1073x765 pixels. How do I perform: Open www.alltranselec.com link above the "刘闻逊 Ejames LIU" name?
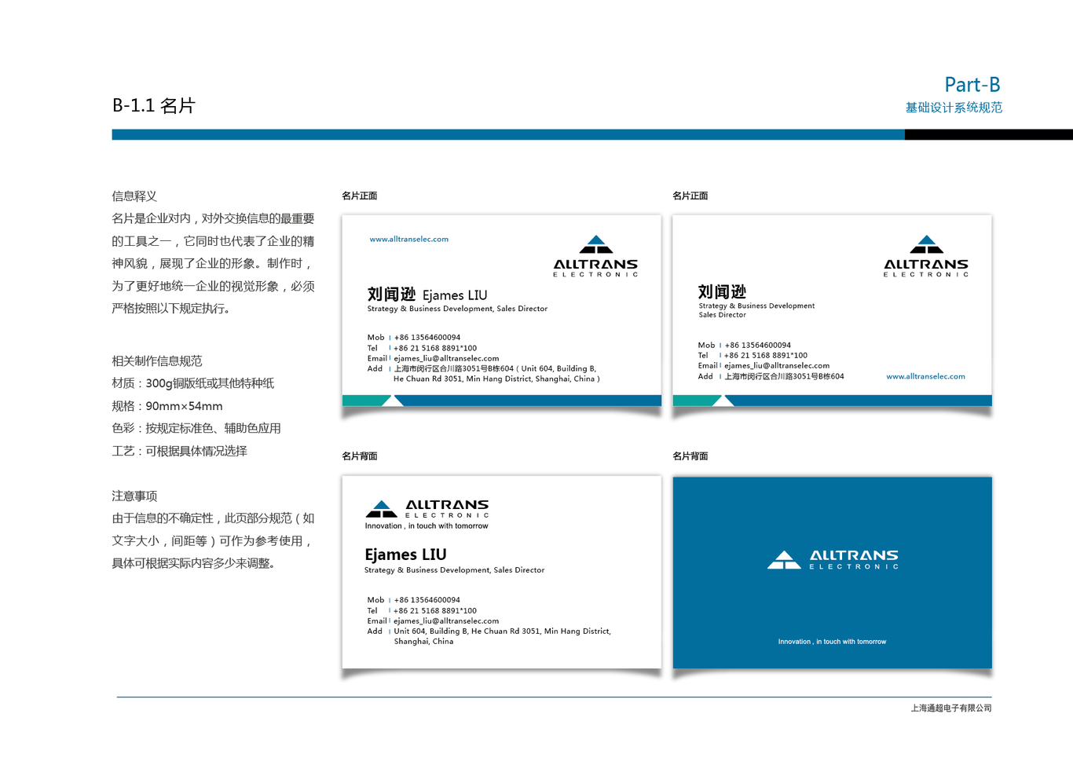click(408, 239)
